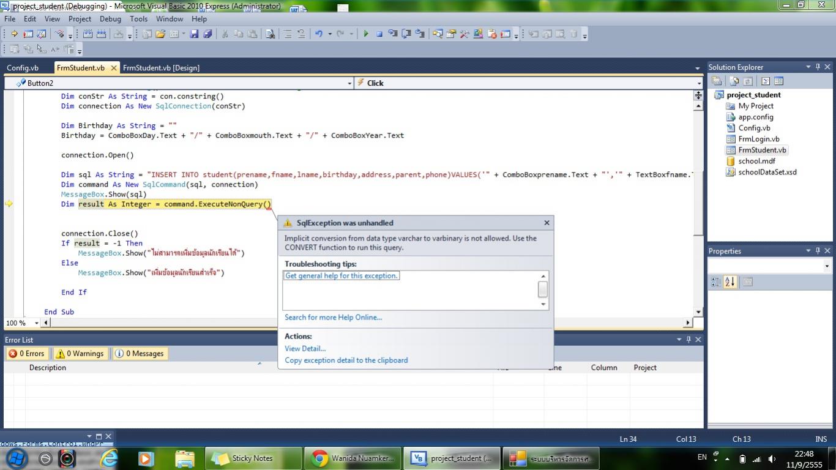836x470 pixels.
Task: Click the Uncomment selected lines icon
Action: coord(301,34)
